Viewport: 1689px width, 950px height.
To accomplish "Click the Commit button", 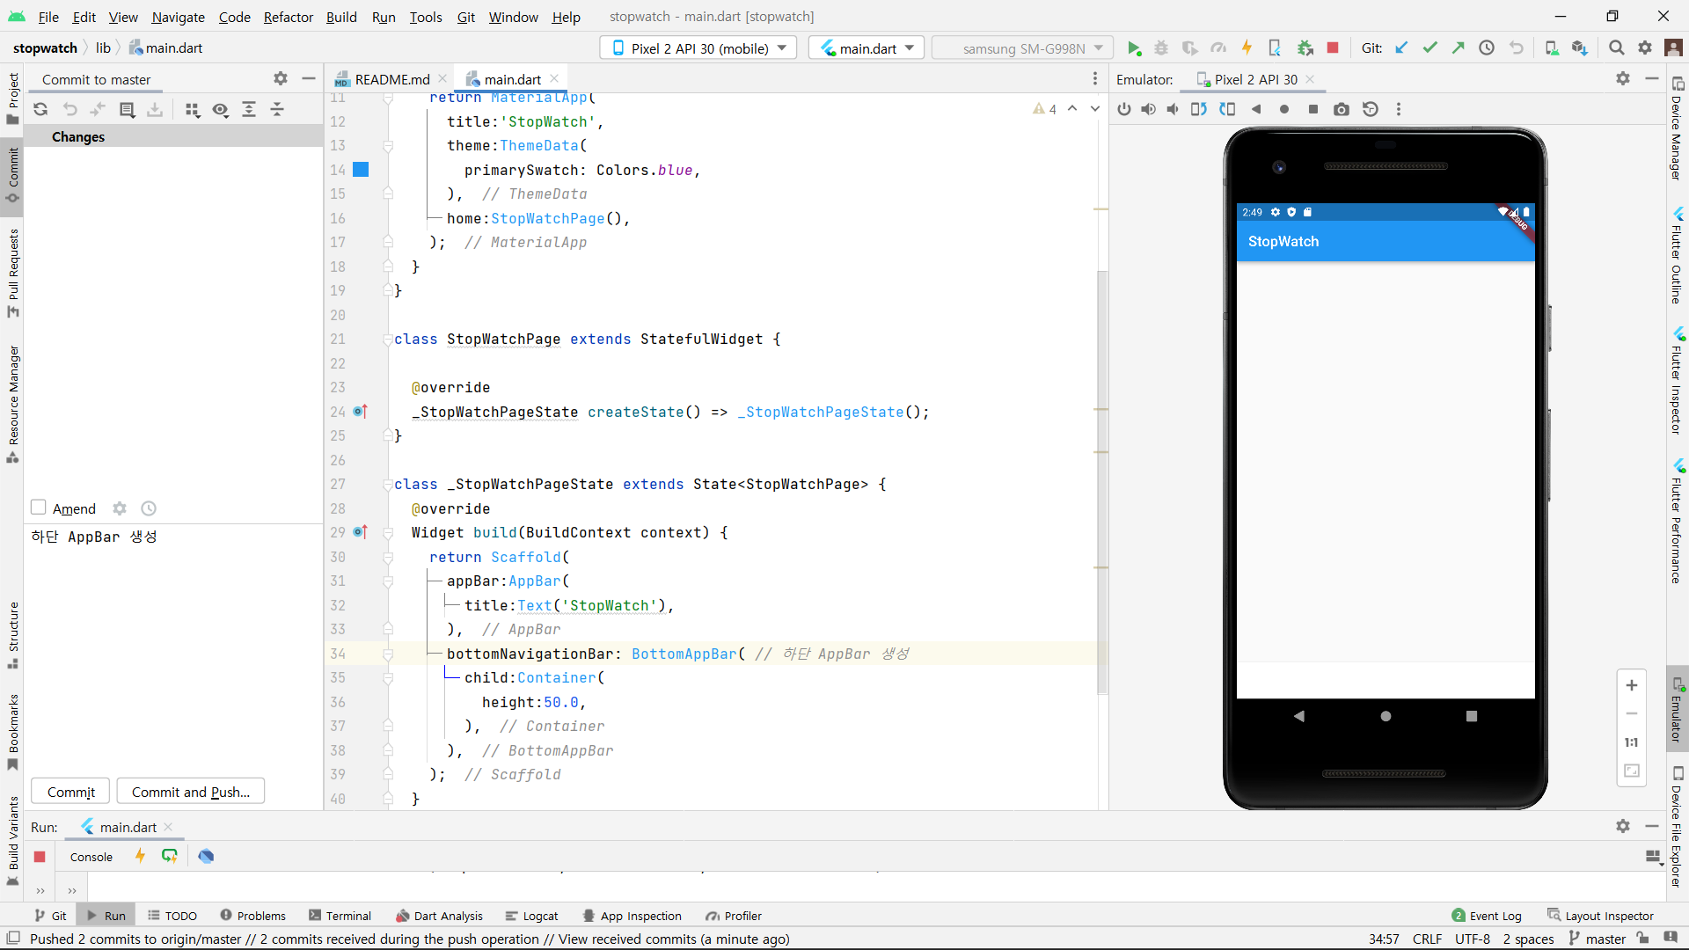I will [71, 792].
